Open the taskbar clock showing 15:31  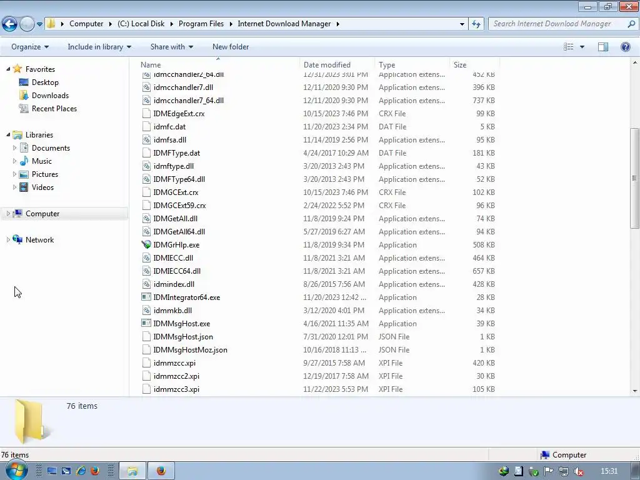[609, 471]
